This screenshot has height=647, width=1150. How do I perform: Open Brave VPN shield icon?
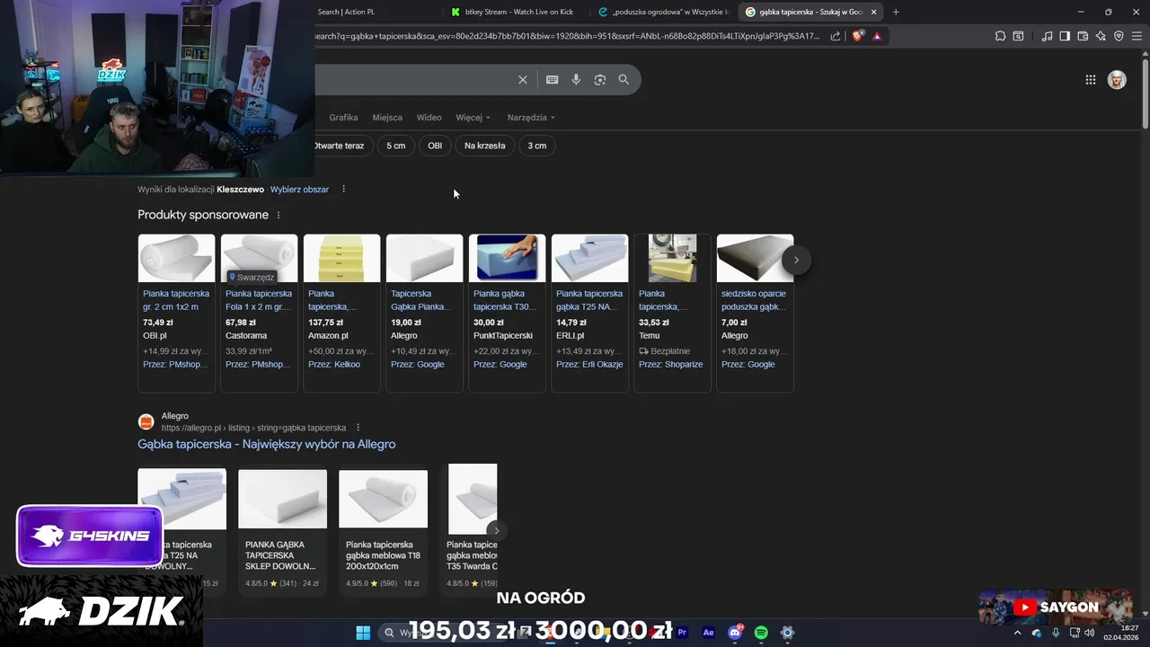pyautogui.click(x=1119, y=36)
